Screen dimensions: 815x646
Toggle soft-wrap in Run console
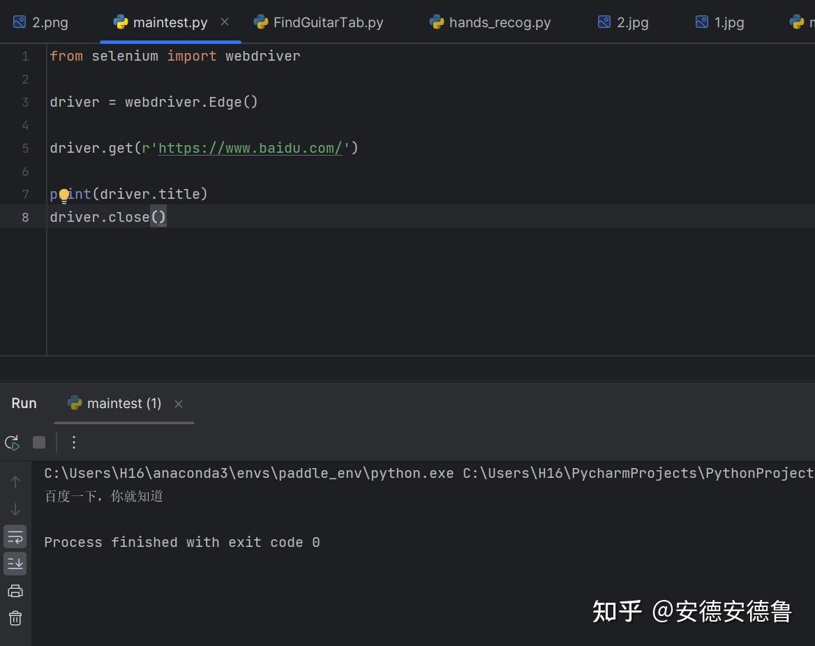coord(15,536)
